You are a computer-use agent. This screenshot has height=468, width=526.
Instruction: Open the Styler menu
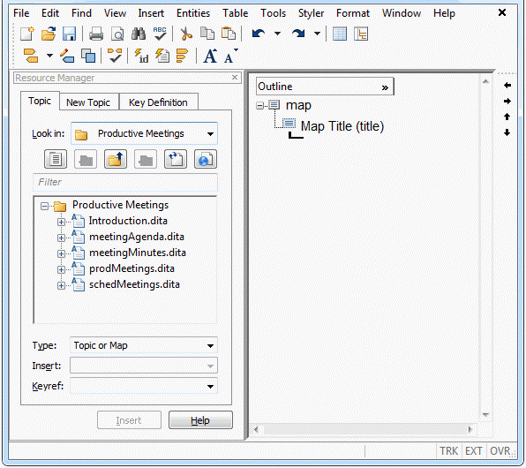tap(311, 13)
